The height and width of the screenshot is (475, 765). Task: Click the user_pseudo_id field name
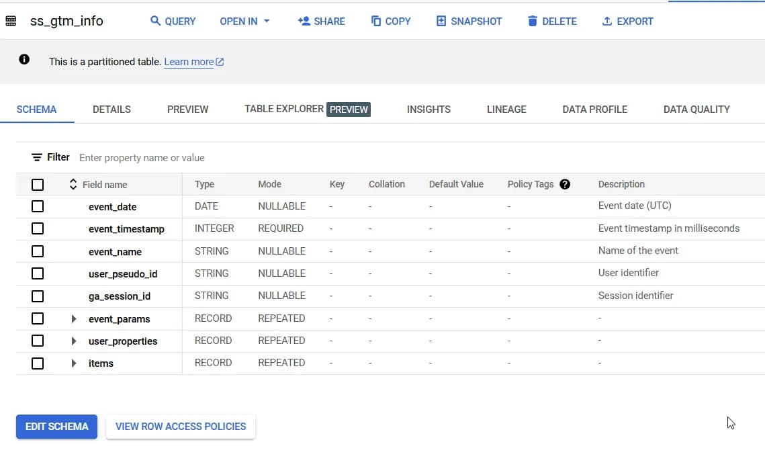coord(123,274)
